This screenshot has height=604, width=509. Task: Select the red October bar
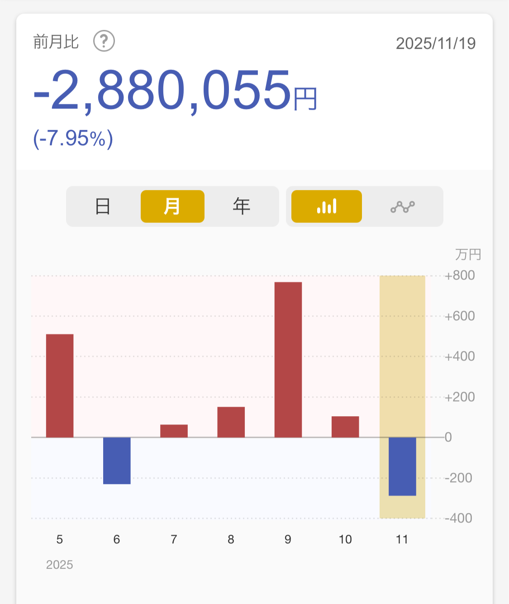click(x=345, y=427)
